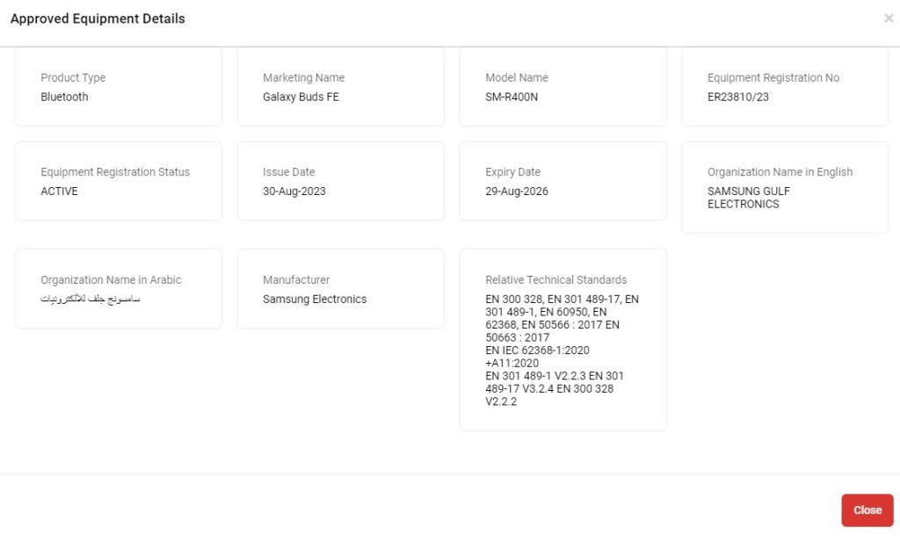Select the 'Bluetooth' product type value
The height and width of the screenshot is (542, 900).
tap(64, 97)
